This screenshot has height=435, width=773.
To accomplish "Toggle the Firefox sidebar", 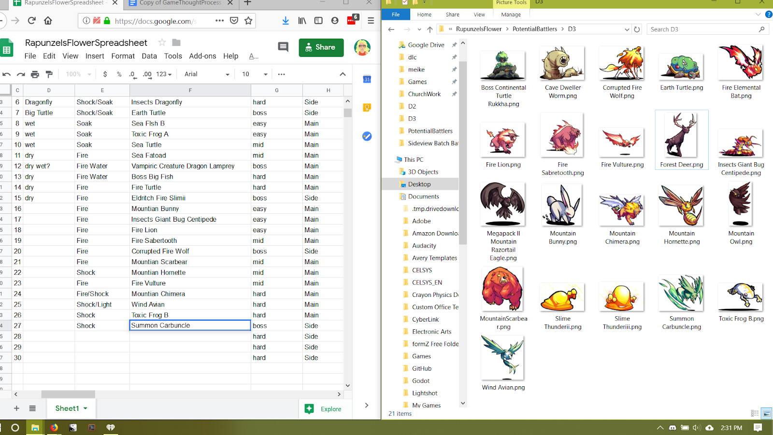I will [318, 21].
